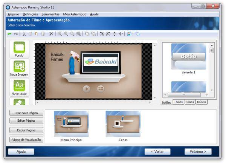
Task: Click up arrow of button list scrollbar
Action: [212, 45]
